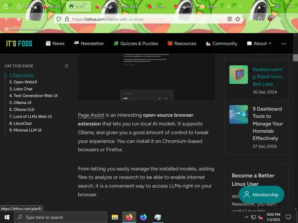This screenshot has height=223, width=298.
Task: Expand the list all tabs chevron
Action: click(240, 6)
